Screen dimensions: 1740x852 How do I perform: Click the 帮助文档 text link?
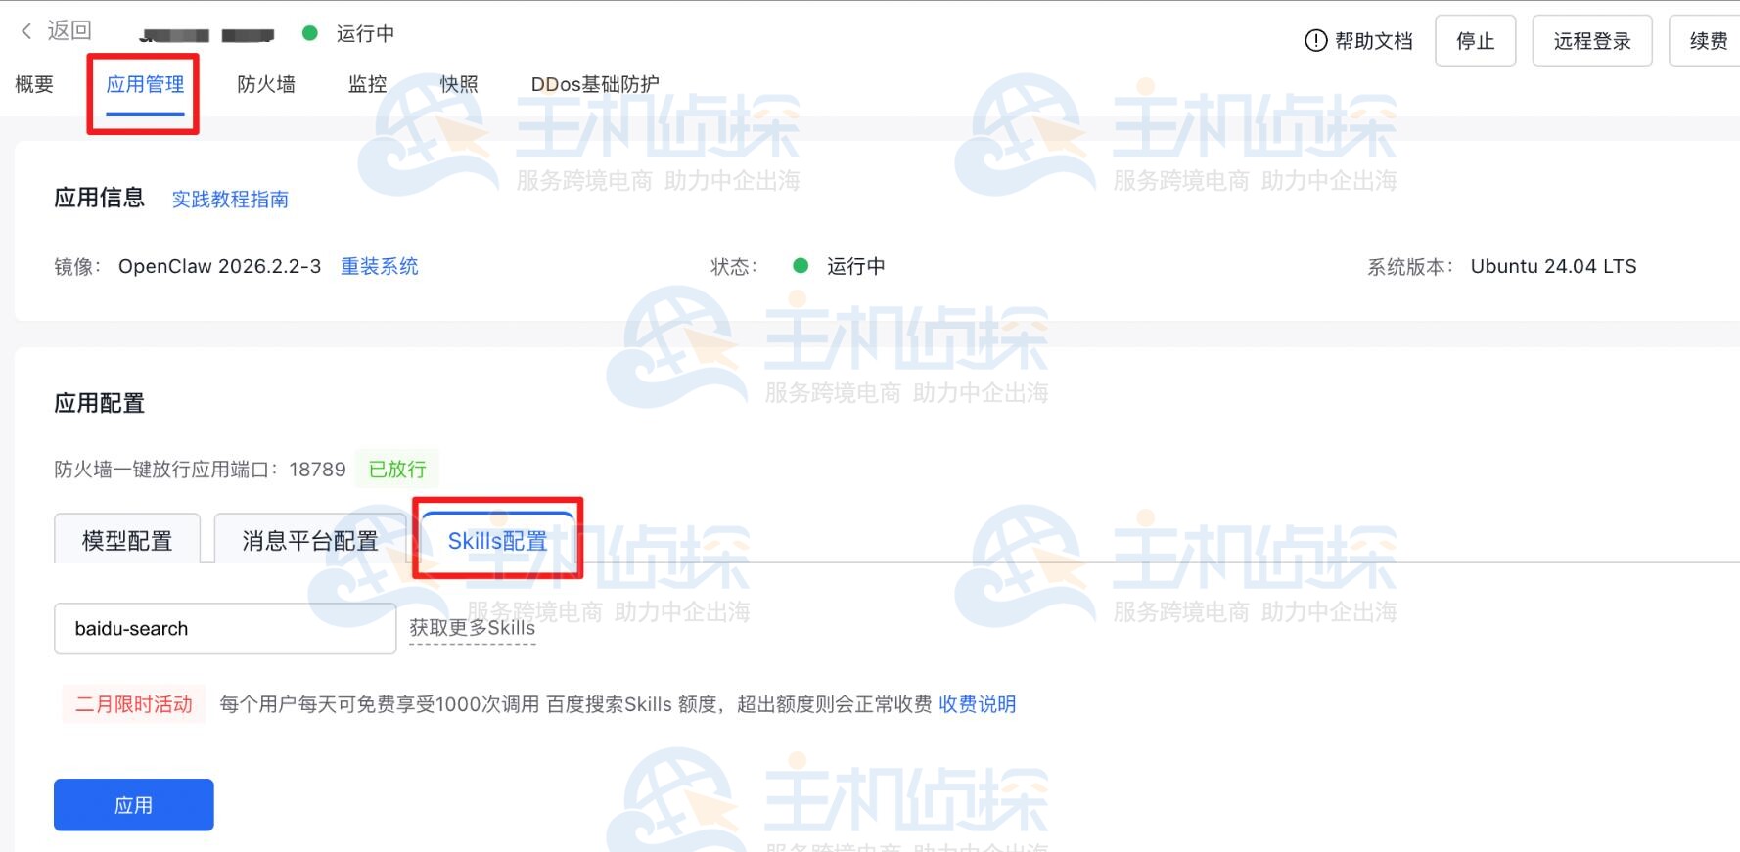pyautogui.click(x=1374, y=41)
